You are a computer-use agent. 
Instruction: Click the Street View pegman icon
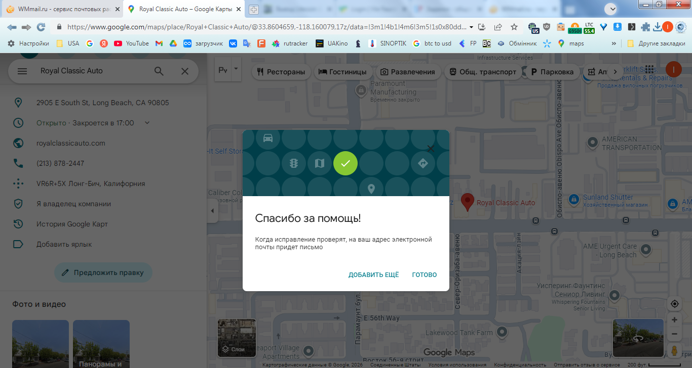674,350
